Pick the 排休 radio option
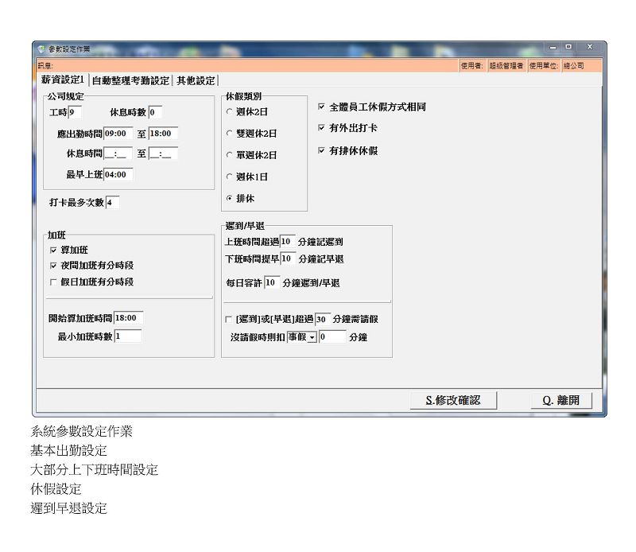Image resolution: width=636 pixels, height=552 pixels. pos(230,198)
